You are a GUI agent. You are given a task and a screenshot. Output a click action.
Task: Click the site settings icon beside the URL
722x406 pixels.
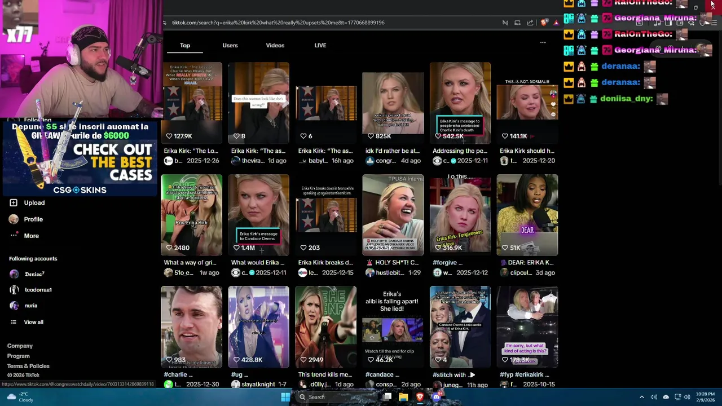(165, 23)
